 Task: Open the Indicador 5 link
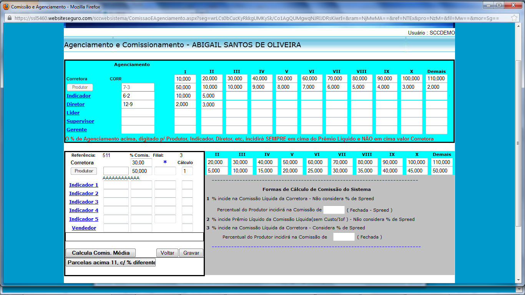pyautogui.click(x=84, y=219)
